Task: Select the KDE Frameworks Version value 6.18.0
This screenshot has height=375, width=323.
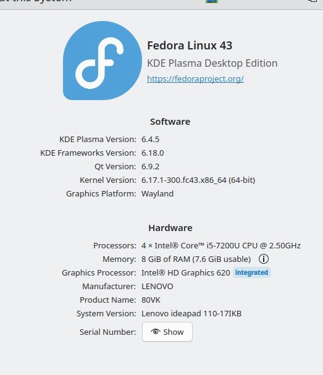Action: pyautogui.click(x=153, y=153)
